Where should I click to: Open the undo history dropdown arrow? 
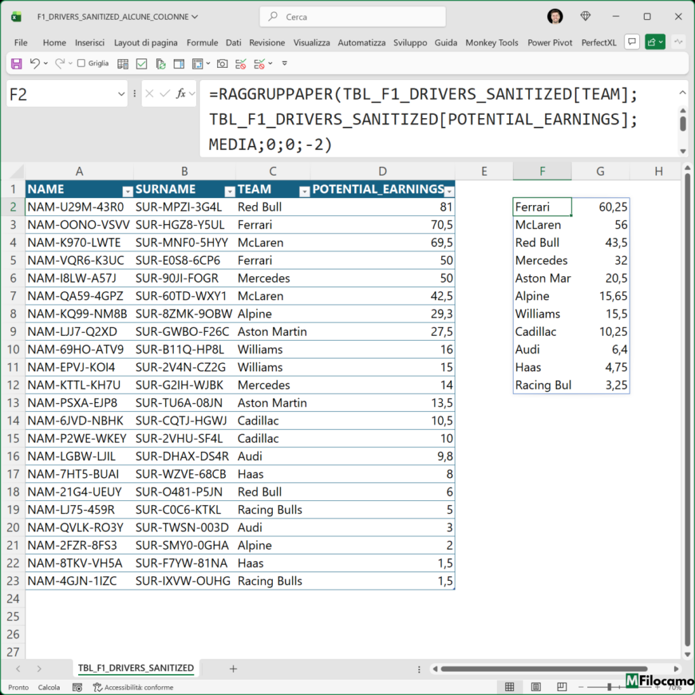[45, 64]
